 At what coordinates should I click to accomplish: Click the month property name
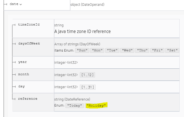click(x=23, y=74)
